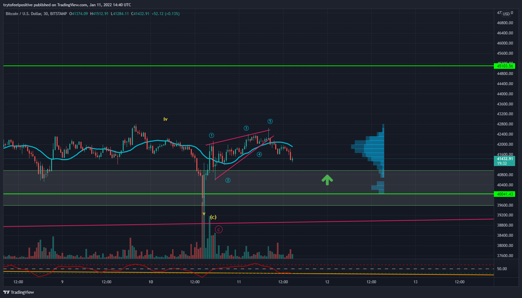The height and width of the screenshot is (298, 522).
Task: Click the 42000.00 price axis label
Action: tap(505, 144)
